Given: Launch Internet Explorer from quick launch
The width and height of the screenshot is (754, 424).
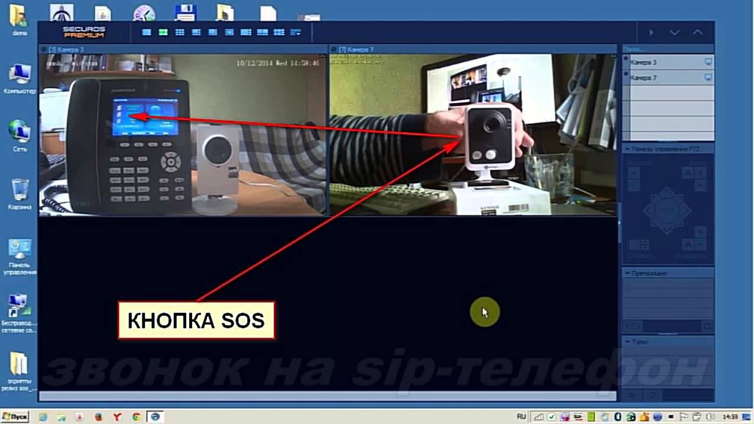Looking at the screenshot, I should pyautogui.click(x=42, y=417).
